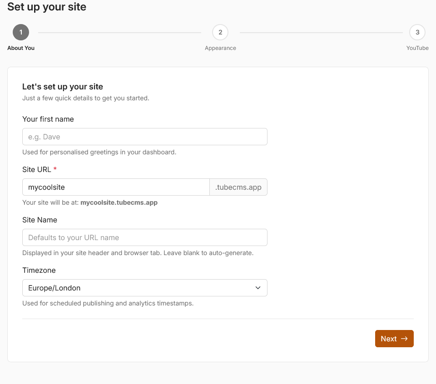Viewport: 436px width, 384px height.
Task: Click inside the Site URL text box
Action: 115,187
